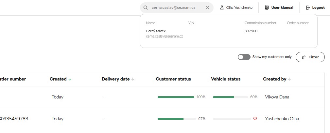Click the user profile icon

pos(222,7)
